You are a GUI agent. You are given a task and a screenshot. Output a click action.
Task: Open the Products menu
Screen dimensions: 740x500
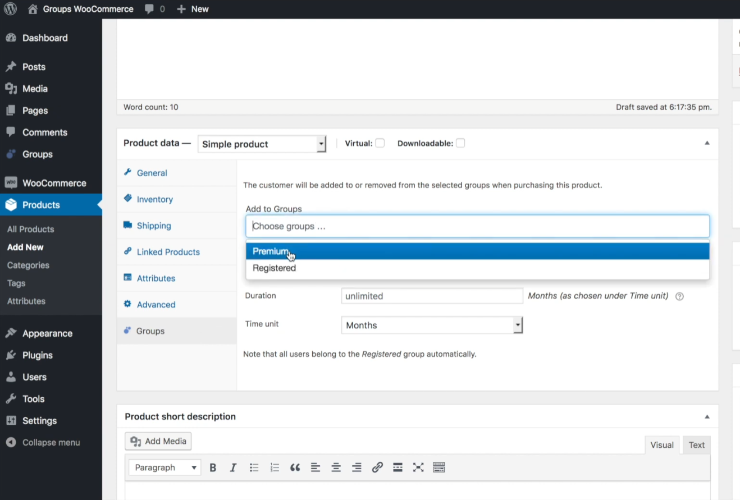[x=51, y=205]
